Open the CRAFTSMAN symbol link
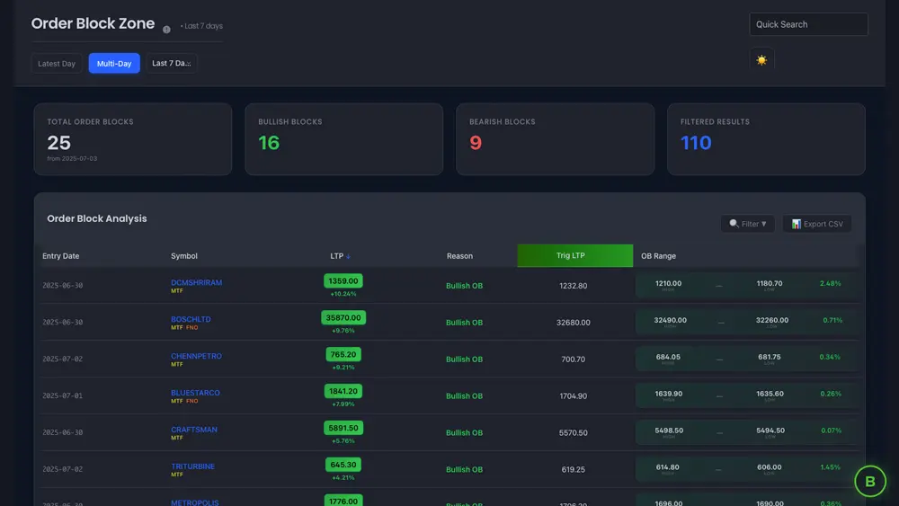Image resolution: width=899 pixels, height=506 pixels. coord(194,430)
